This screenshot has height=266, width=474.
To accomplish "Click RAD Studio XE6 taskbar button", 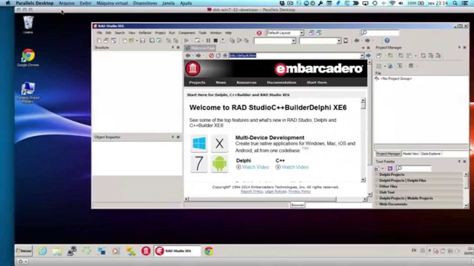I will point(177,251).
